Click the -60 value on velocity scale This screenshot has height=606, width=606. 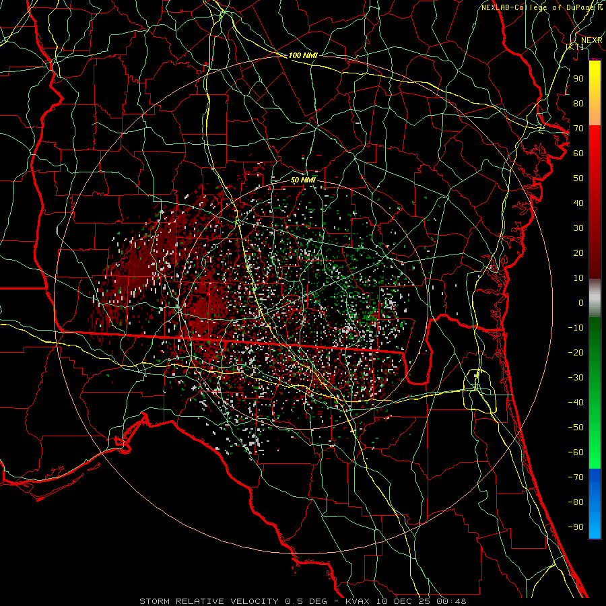click(x=576, y=452)
